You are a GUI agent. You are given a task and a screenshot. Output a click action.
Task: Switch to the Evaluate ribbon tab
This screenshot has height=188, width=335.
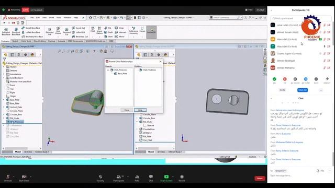[61, 41]
